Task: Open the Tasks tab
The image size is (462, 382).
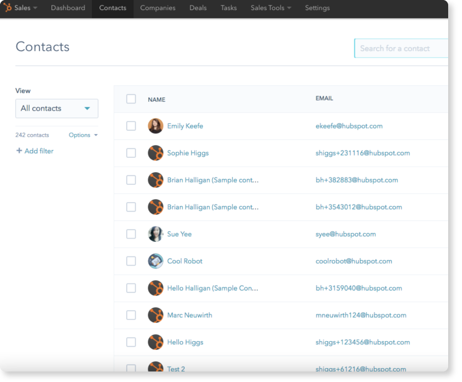Action: (229, 8)
